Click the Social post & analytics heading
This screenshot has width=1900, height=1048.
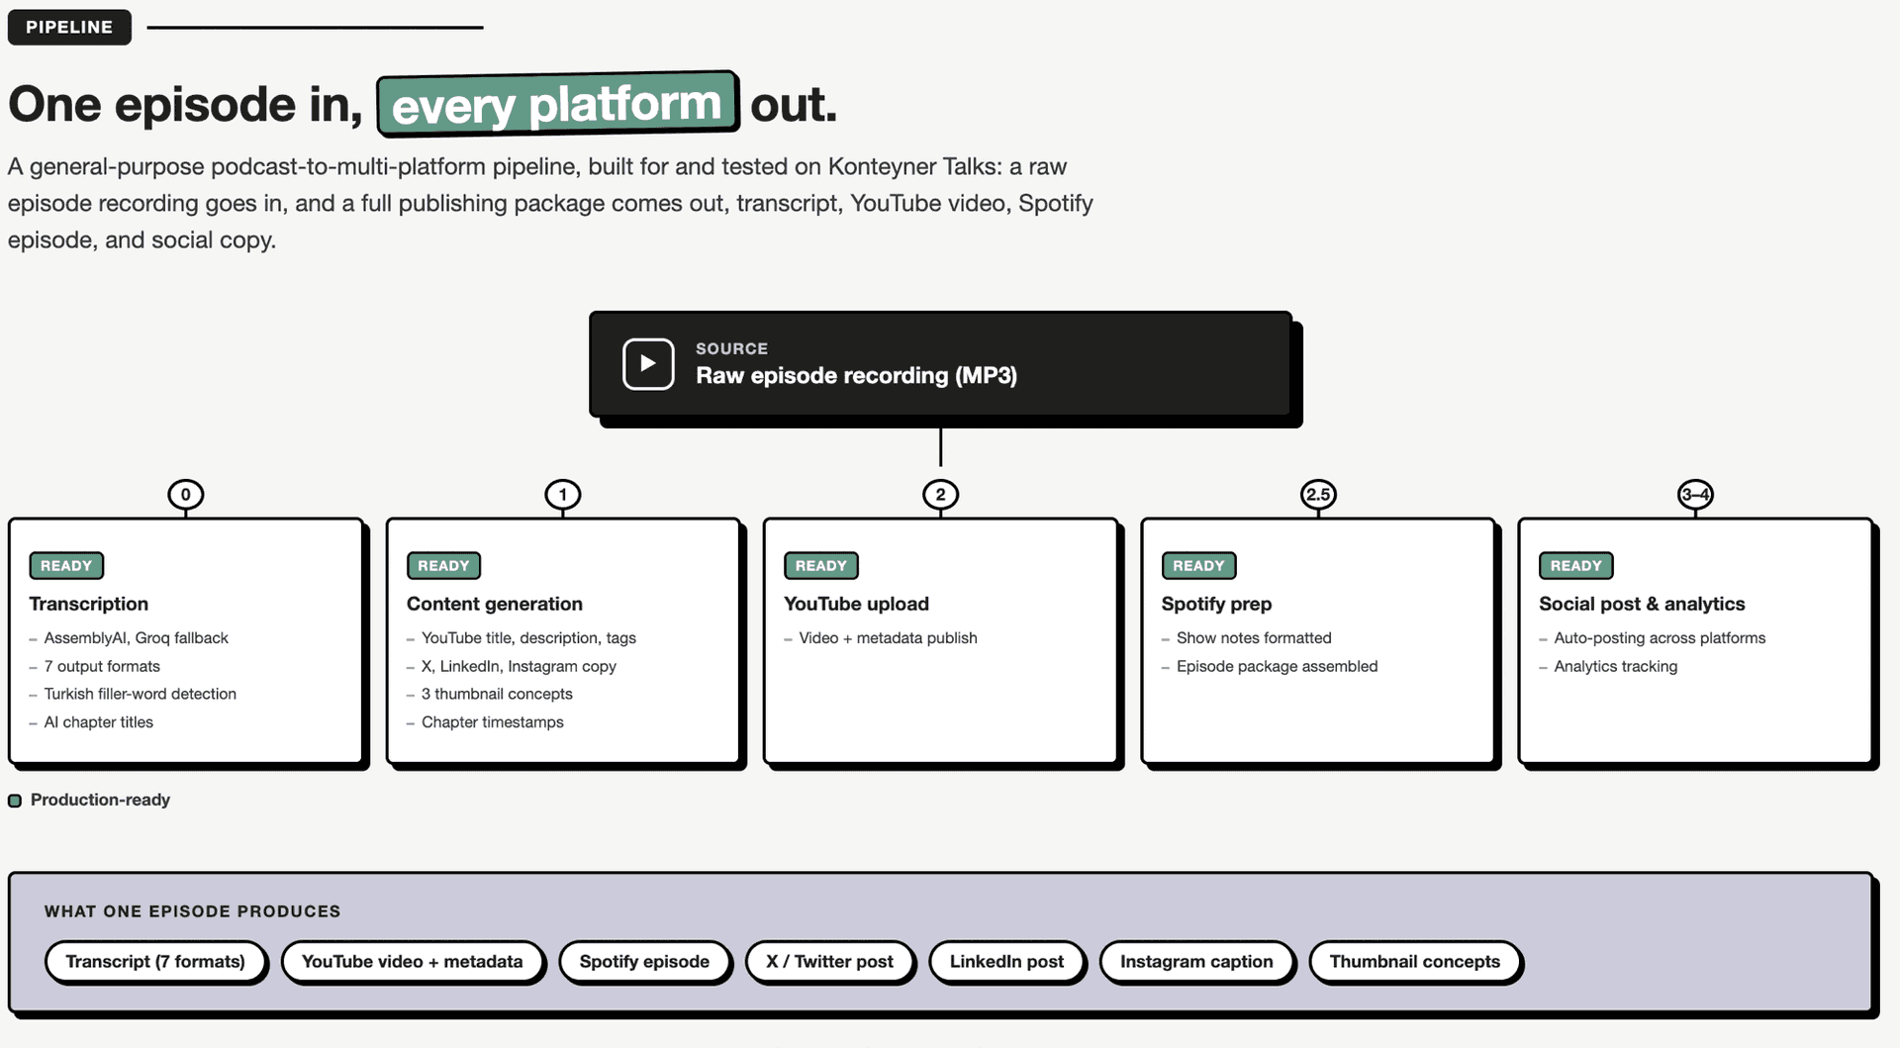1642,604
